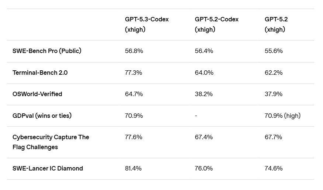This screenshot has height=190, width=323.
Task: Click the 77.3% Terminal-Bench score
Action: 134,73
